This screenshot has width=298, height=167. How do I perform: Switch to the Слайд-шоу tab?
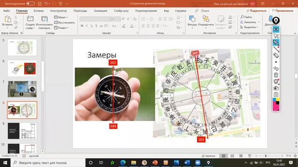pos(121,11)
